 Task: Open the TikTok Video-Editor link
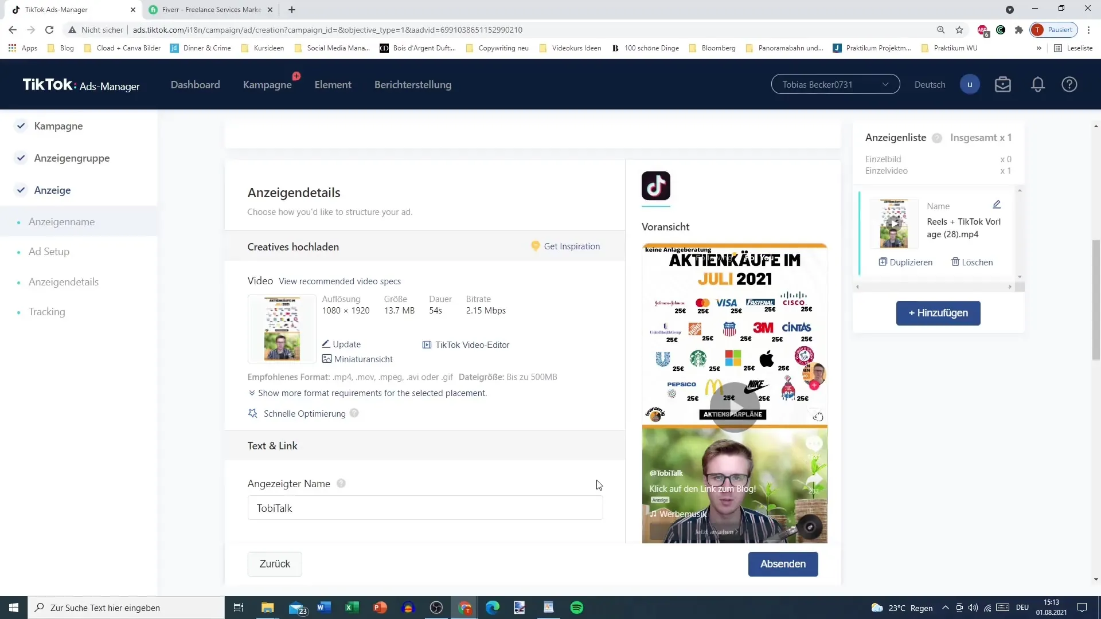(466, 344)
